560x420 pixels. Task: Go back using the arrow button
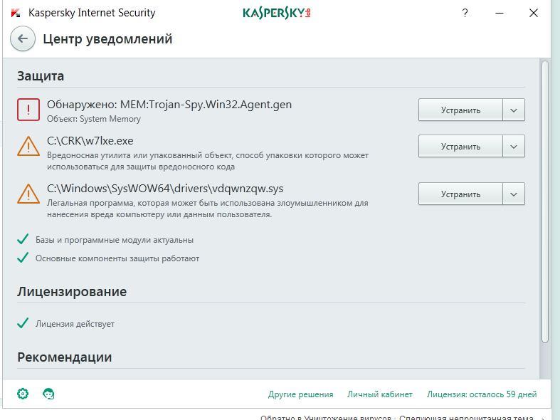23,38
